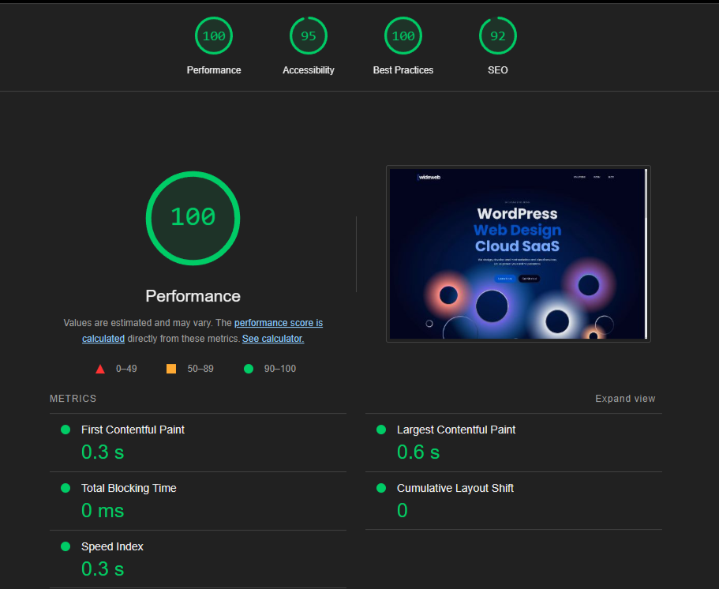Click green status dot beside Cumulative Layout Shift

click(x=381, y=488)
